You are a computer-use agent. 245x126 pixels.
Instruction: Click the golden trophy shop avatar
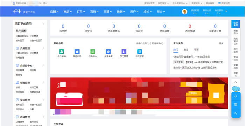point(184,12)
